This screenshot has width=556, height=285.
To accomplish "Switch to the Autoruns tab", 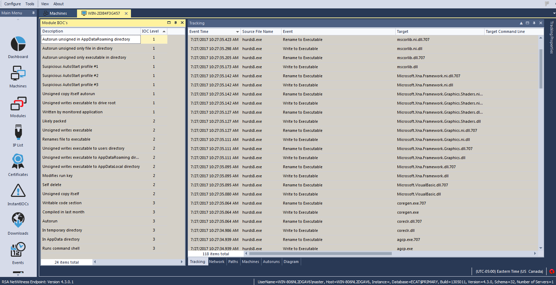I will (271, 262).
